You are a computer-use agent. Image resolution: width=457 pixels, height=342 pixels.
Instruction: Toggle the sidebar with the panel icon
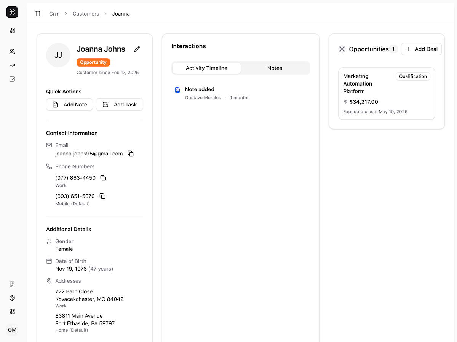pos(37,13)
